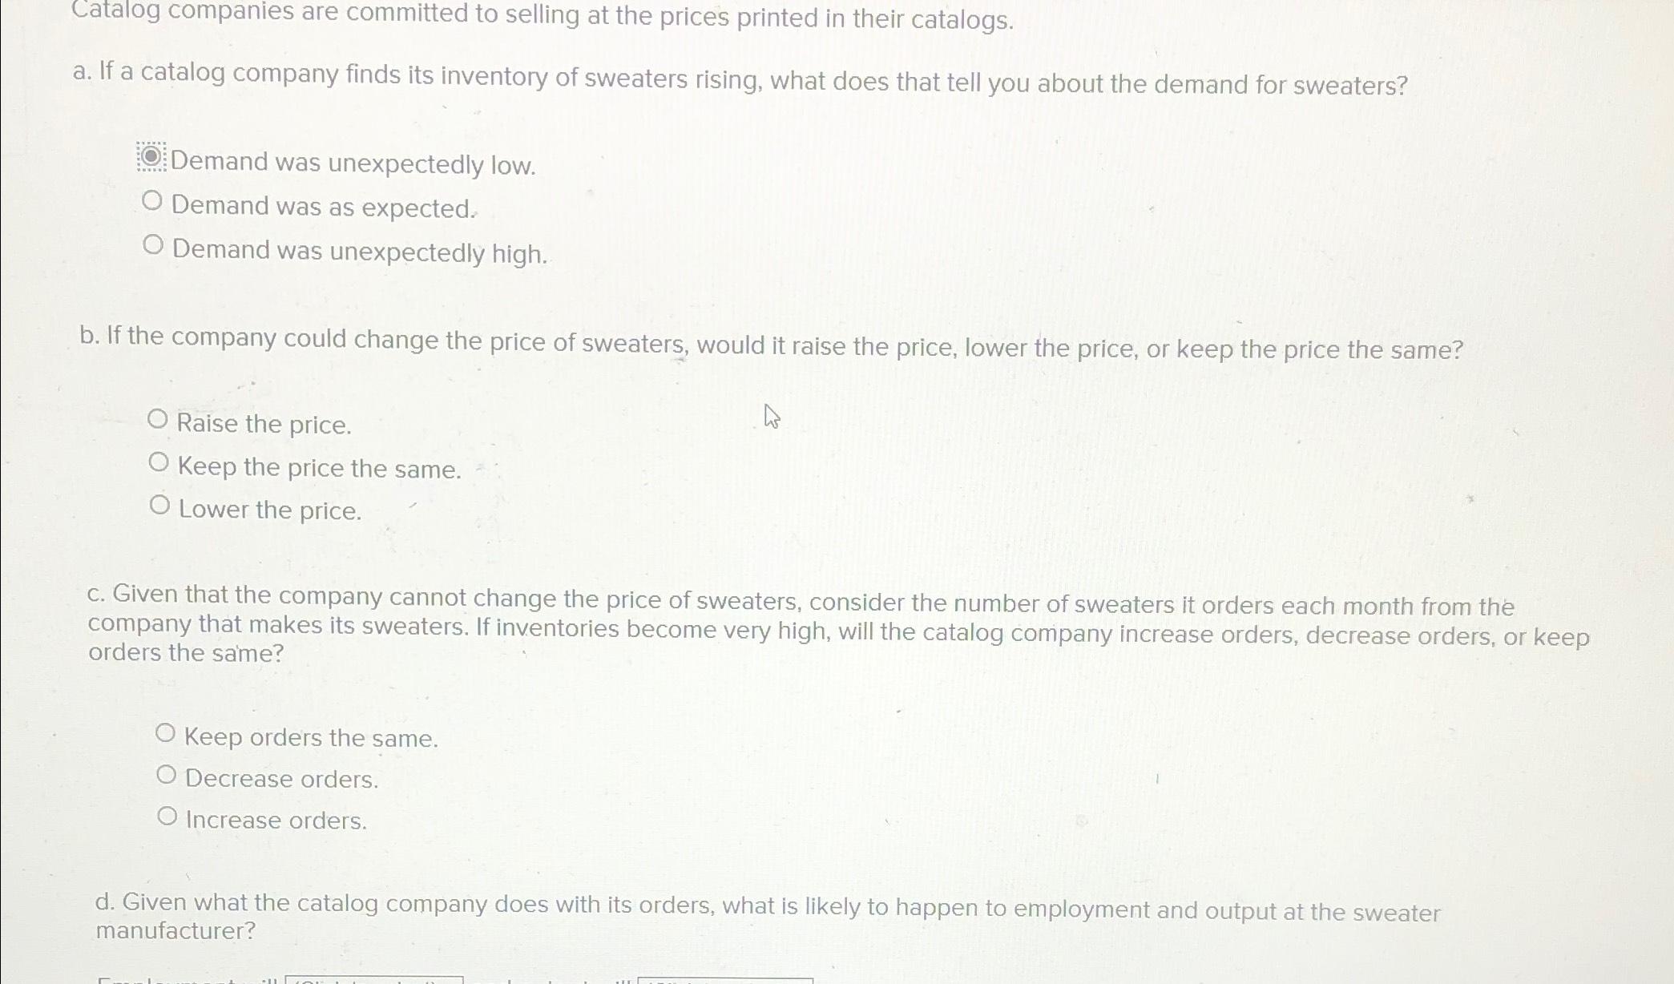Select the 'Demand was unexpectedly low' radio option
Screen dimensions: 1674x984
151,156
